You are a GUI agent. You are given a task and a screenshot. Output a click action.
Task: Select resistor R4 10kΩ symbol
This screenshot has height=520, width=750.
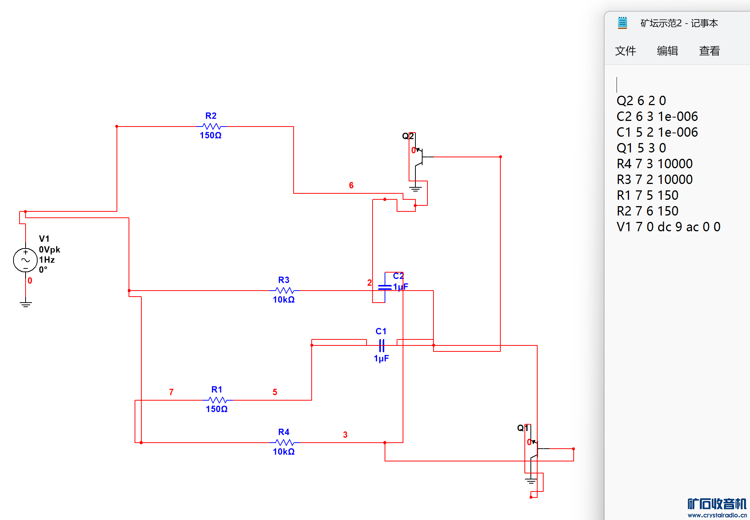(285, 443)
